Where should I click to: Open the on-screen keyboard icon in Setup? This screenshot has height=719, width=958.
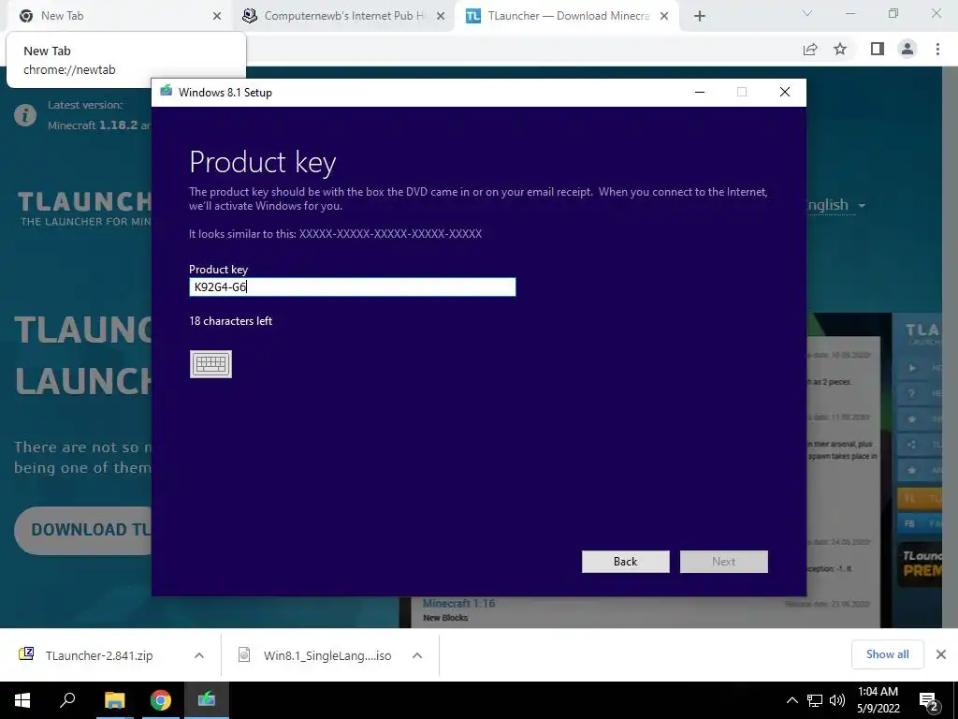210,364
